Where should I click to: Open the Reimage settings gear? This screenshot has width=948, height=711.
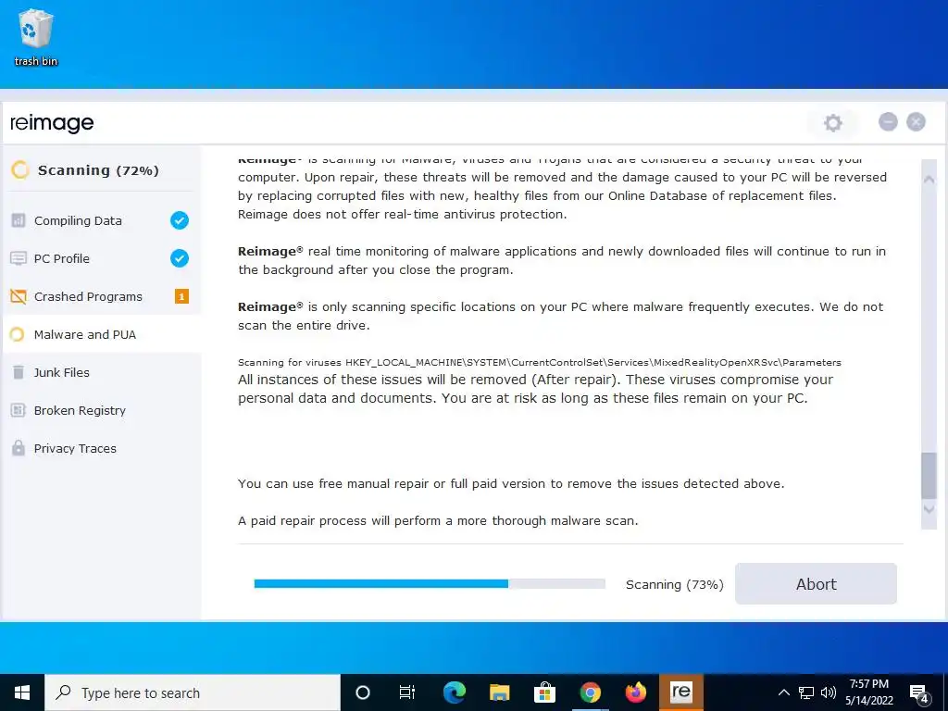tap(832, 123)
